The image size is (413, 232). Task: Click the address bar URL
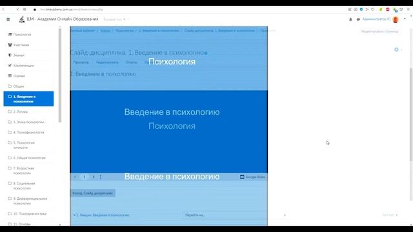pyautogui.click(x=72, y=10)
